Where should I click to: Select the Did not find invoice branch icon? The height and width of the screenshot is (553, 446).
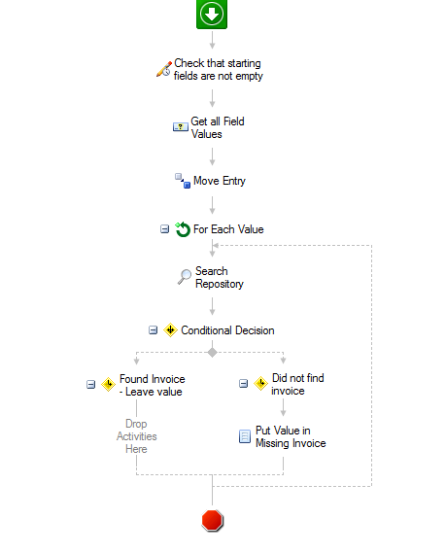pyautogui.click(x=260, y=383)
